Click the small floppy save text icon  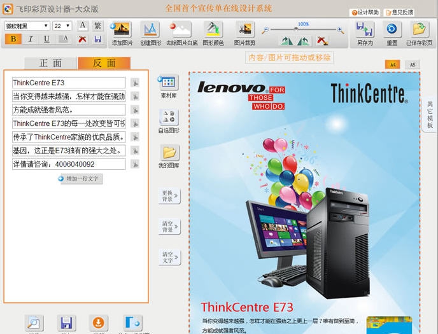[97, 39]
